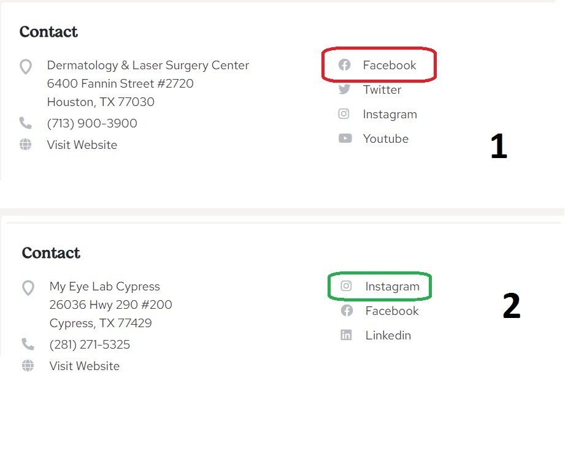Screen dimensions: 565x454
Task: Click Facebook icon in My Eye Lab card
Action: point(347,311)
